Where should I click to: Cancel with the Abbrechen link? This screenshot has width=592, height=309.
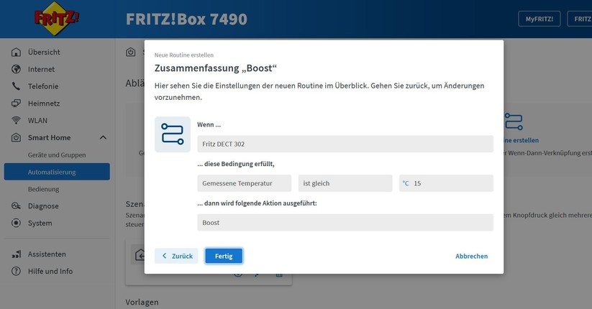(x=471, y=256)
